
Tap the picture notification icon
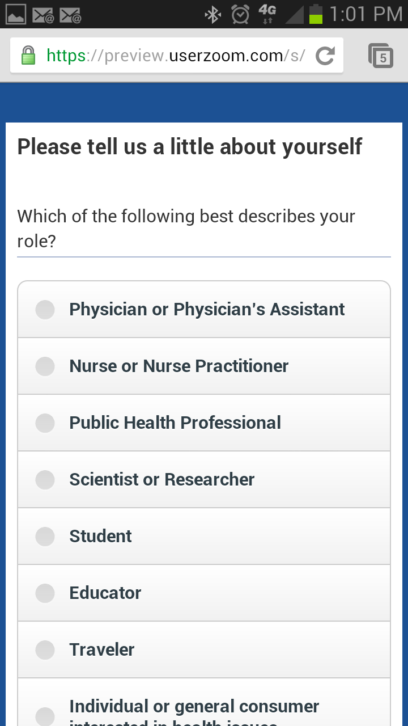pos(16,14)
